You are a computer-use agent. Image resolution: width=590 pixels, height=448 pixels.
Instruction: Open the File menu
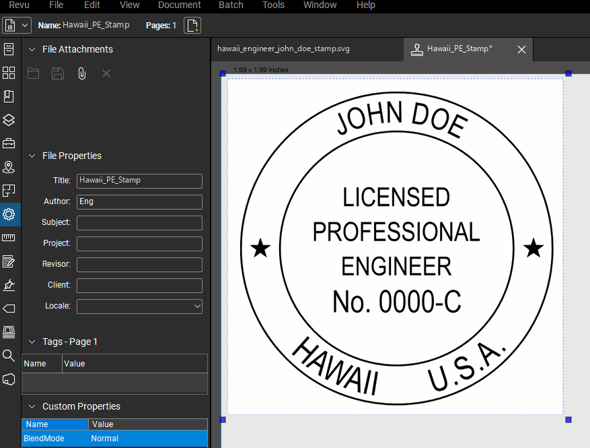[56, 5]
